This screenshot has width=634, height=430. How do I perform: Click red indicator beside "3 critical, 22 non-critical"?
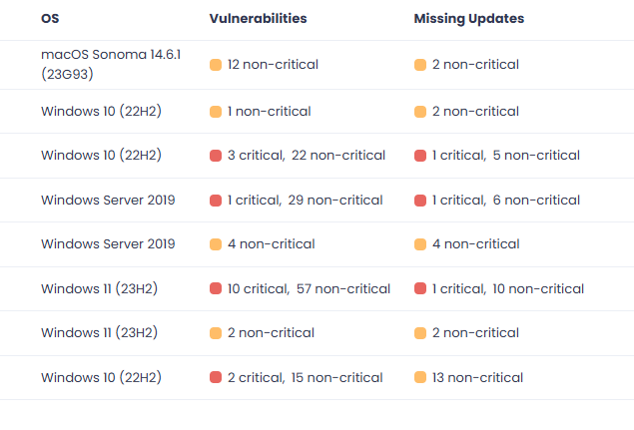click(x=215, y=156)
